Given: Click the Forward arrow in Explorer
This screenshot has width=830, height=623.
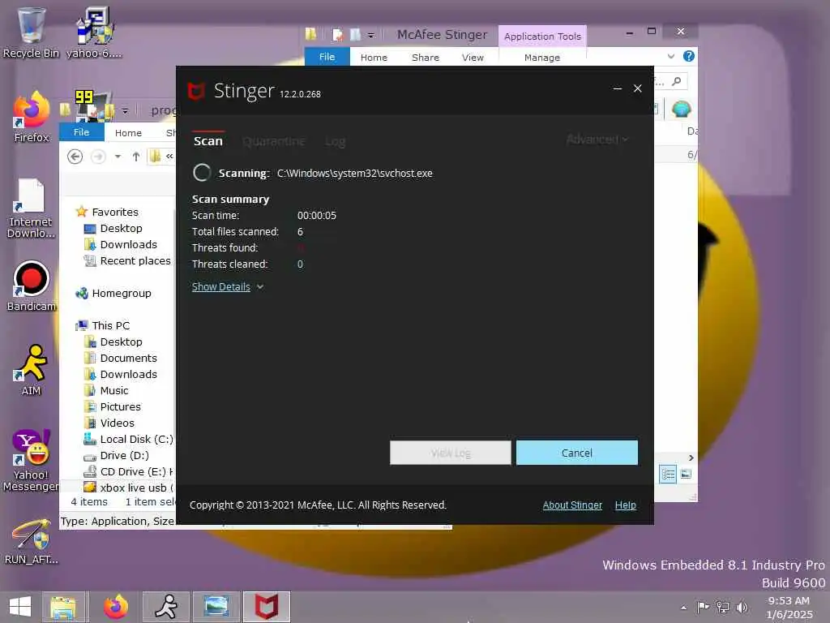Looking at the screenshot, I should [x=98, y=157].
